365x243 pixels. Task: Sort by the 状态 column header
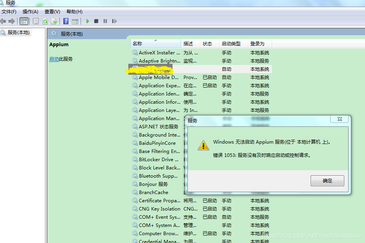210,43
